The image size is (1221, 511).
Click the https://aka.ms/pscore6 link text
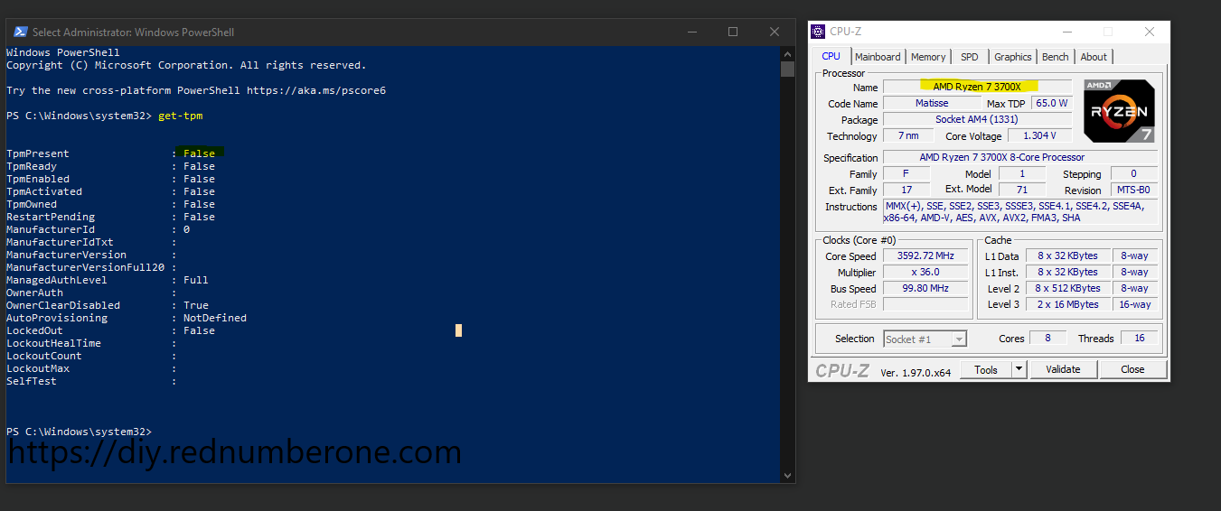pos(316,90)
